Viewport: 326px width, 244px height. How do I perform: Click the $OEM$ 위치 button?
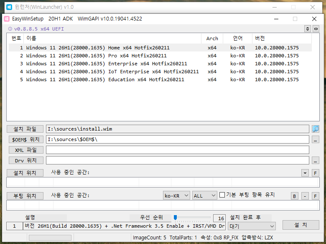[x=26, y=139]
